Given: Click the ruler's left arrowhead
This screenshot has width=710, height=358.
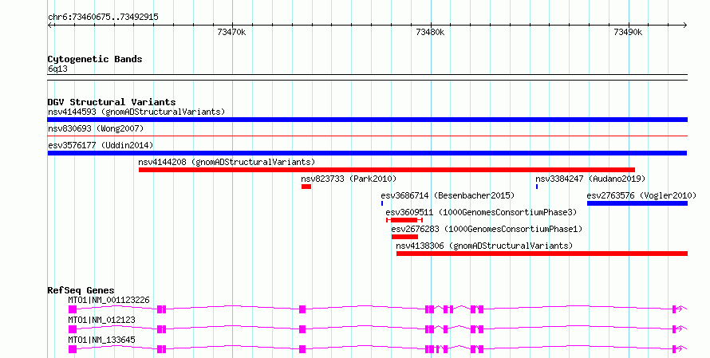Looking at the screenshot, I should 49,26.
